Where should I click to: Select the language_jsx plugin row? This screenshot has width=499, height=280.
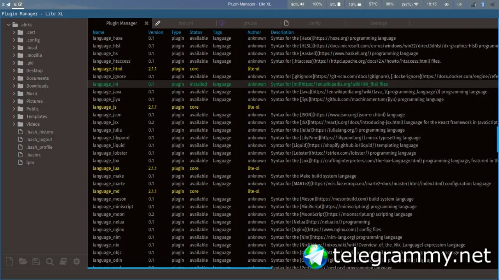(x=292, y=122)
